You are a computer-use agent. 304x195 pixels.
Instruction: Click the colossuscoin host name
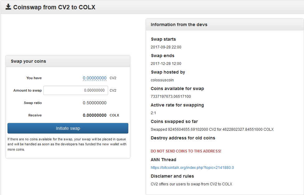tap(162, 80)
